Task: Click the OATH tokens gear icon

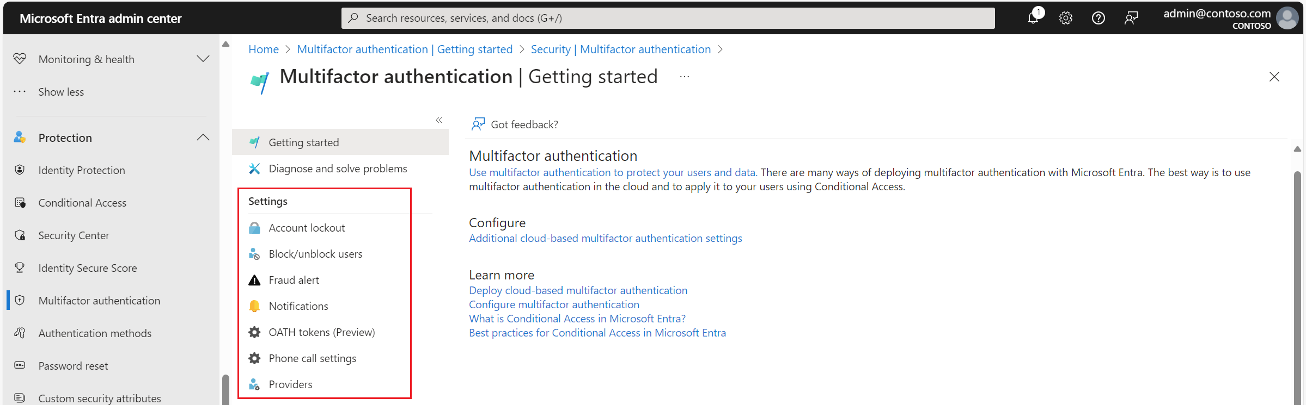Action: [x=254, y=332]
